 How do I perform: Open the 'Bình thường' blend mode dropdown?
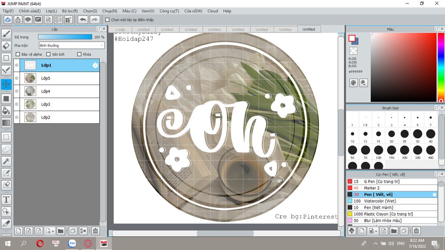click(x=72, y=45)
